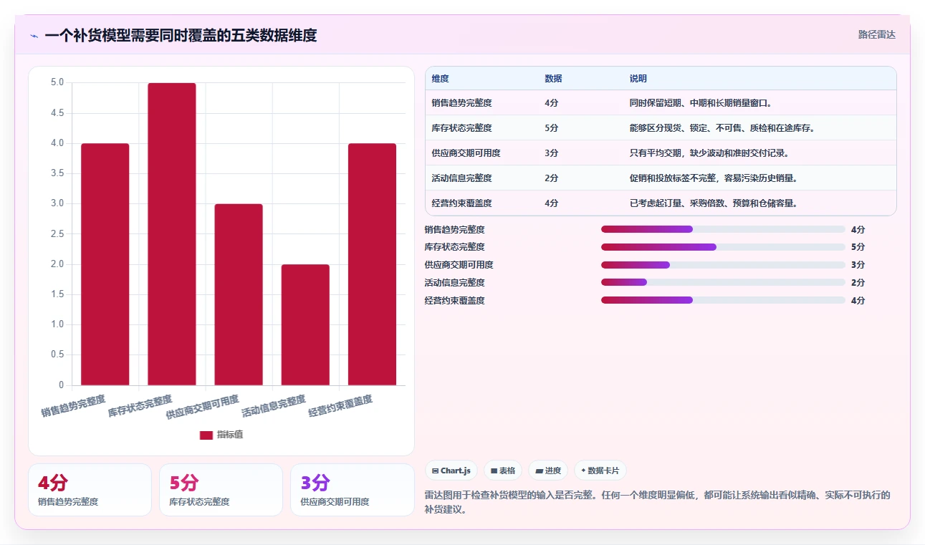925x545 pixels.
Task: Click the 经营约束覆盖度 bar in chart
Action: click(372, 264)
